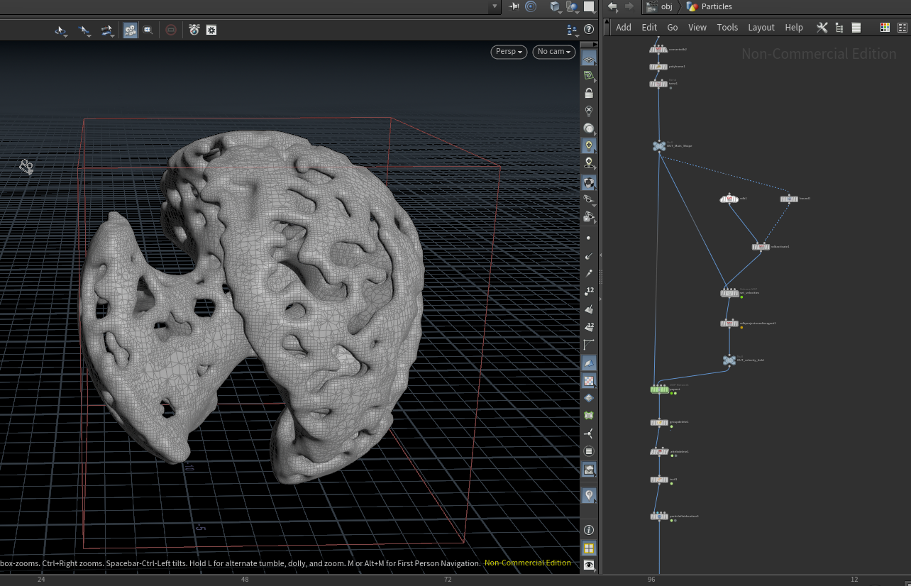
Task: Toggle display of point numbers
Action: click(589, 291)
